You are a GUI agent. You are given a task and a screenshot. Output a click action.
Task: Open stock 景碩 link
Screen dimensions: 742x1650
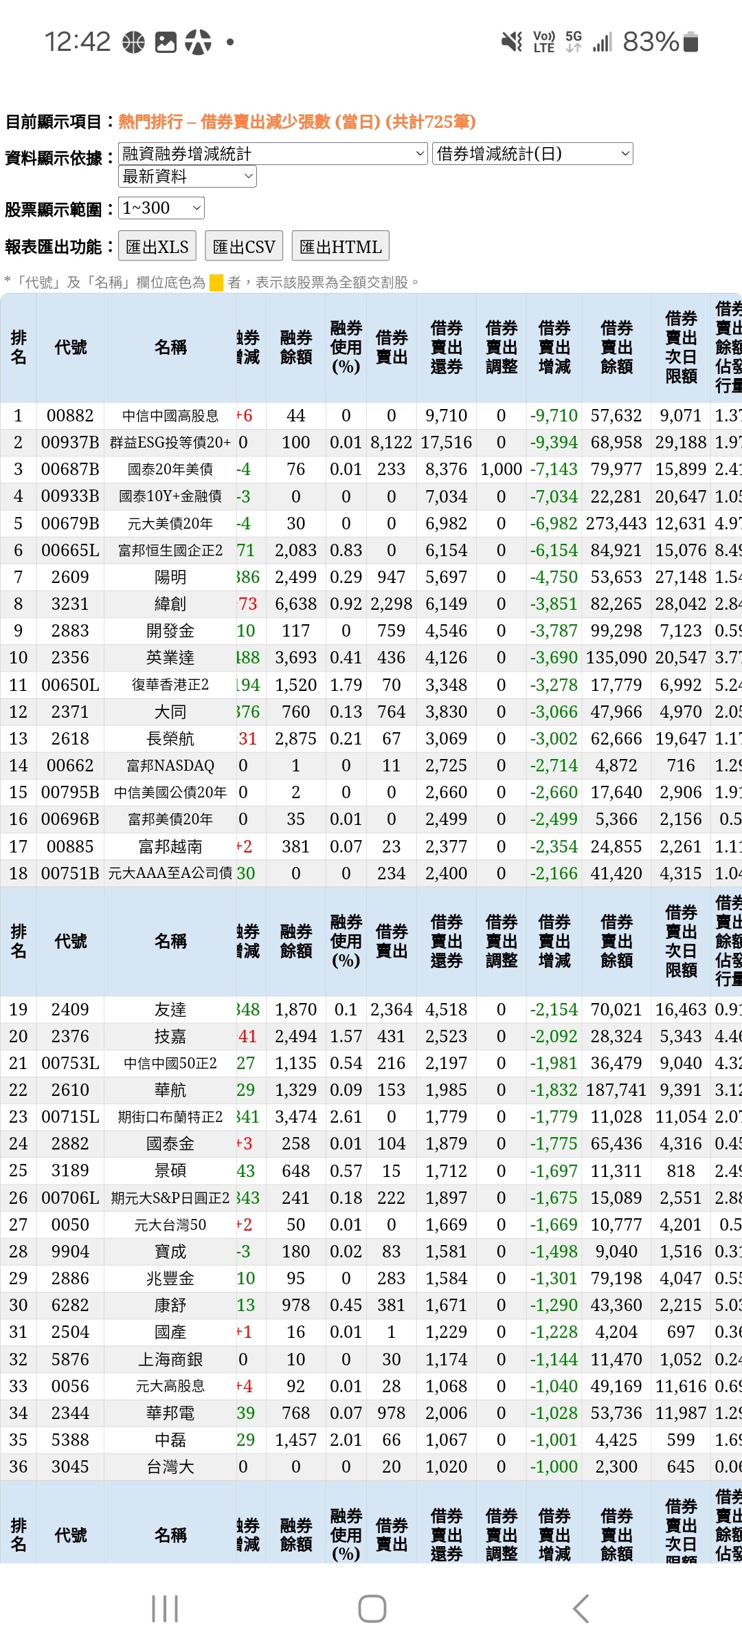(170, 1171)
